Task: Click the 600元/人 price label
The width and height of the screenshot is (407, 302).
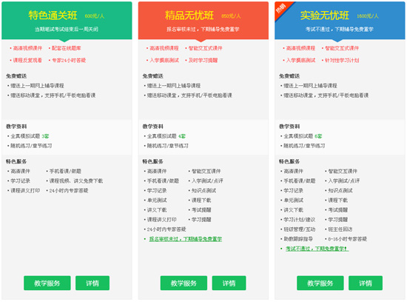Action: point(95,16)
